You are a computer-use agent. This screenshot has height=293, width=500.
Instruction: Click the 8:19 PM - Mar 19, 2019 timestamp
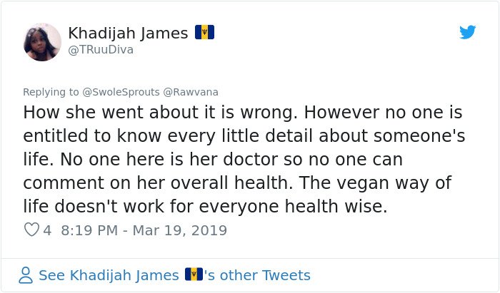(144, 230)
